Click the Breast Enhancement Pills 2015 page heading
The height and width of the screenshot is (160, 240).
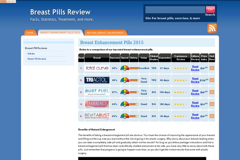point(112,42)
